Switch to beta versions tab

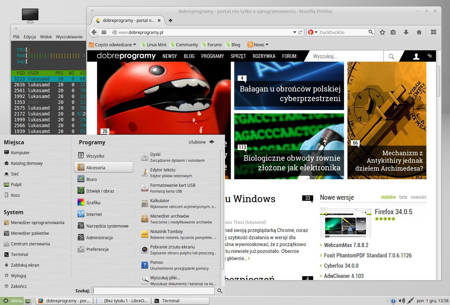click(x=403, y=197)
